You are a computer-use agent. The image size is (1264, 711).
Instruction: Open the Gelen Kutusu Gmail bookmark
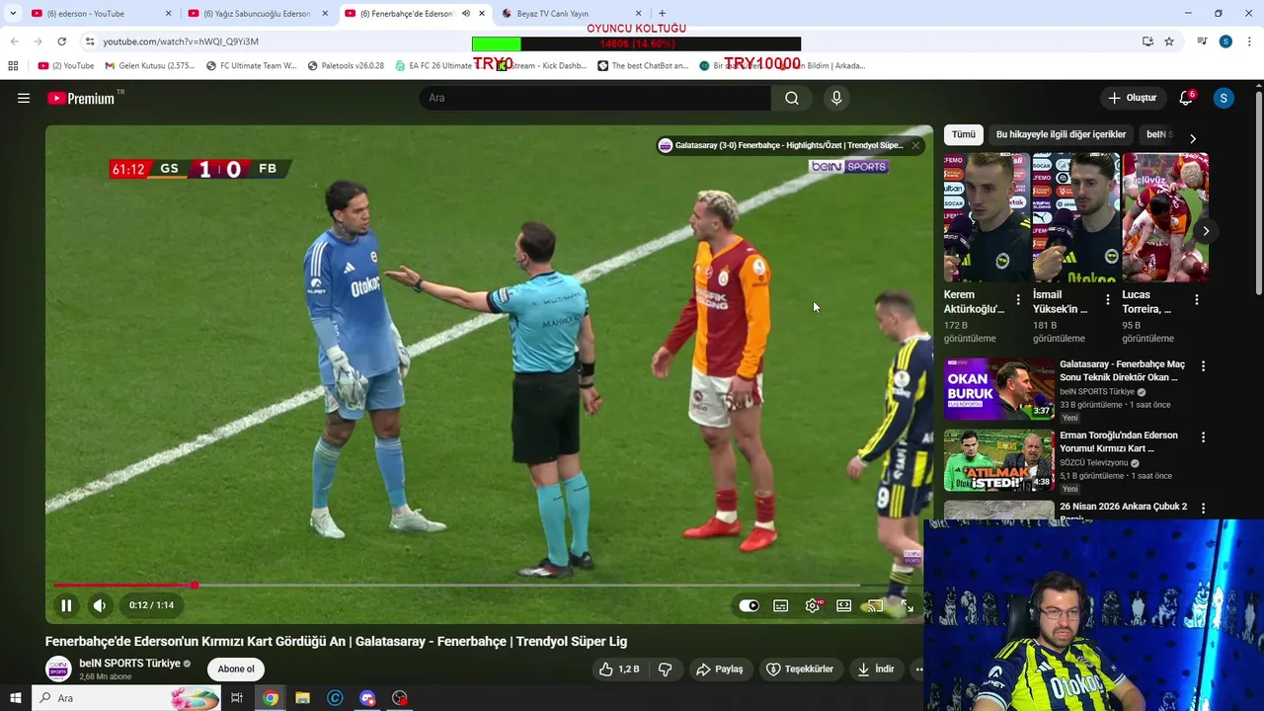click(x=150, y=66)
